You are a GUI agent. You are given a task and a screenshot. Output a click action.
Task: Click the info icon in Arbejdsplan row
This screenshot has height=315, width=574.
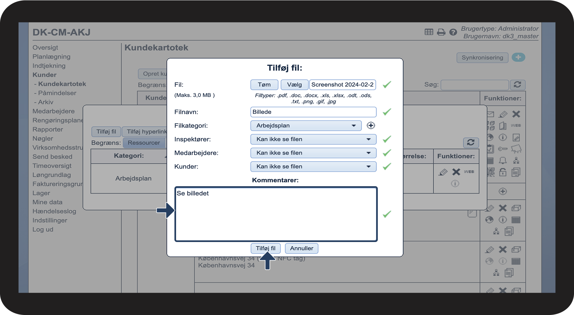point(455,184)
